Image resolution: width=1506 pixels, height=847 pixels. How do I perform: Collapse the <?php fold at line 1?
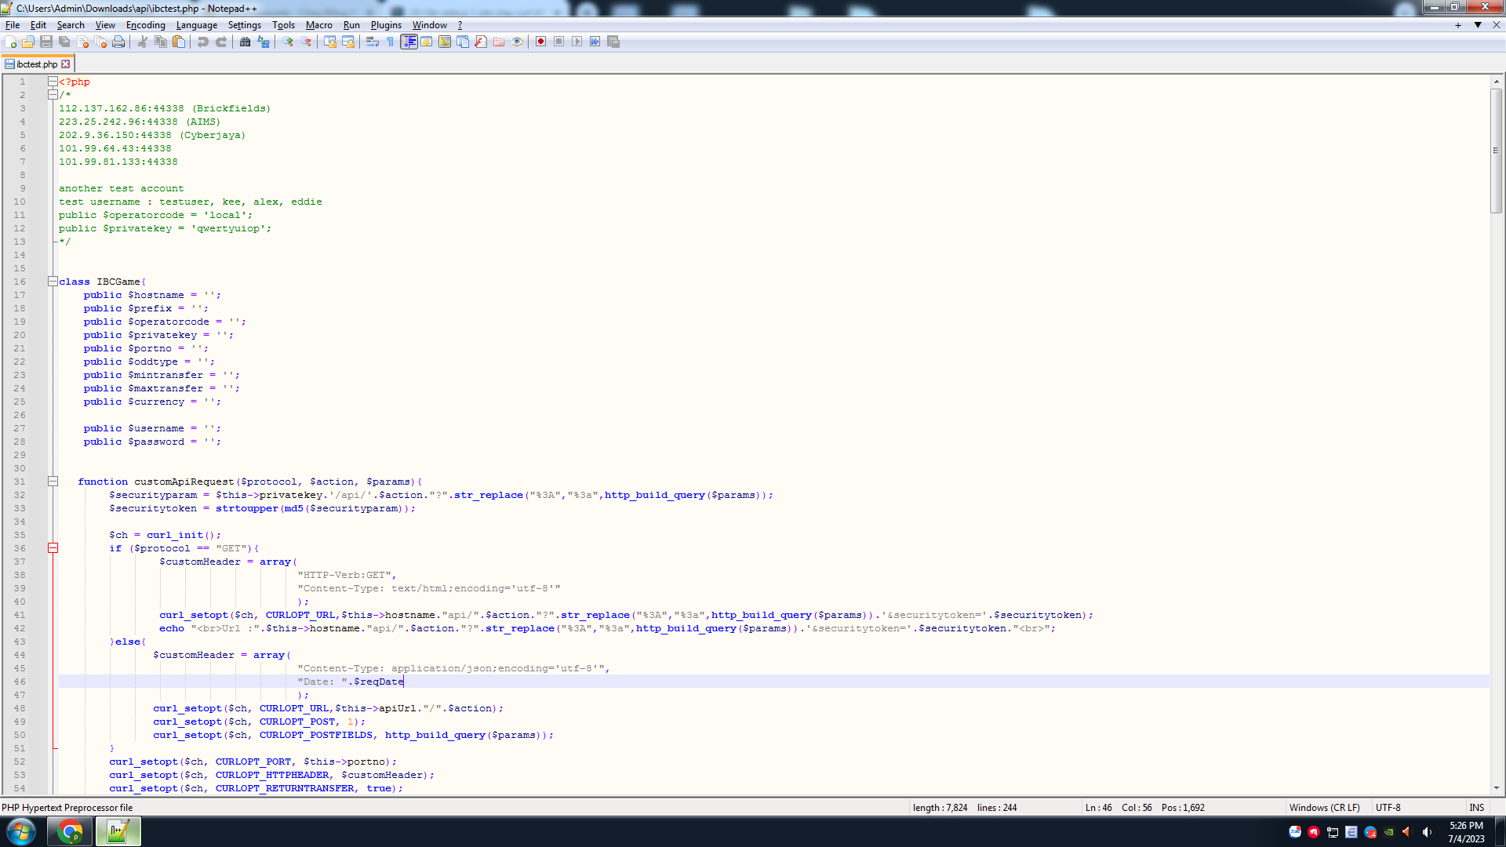click(53, 82)
